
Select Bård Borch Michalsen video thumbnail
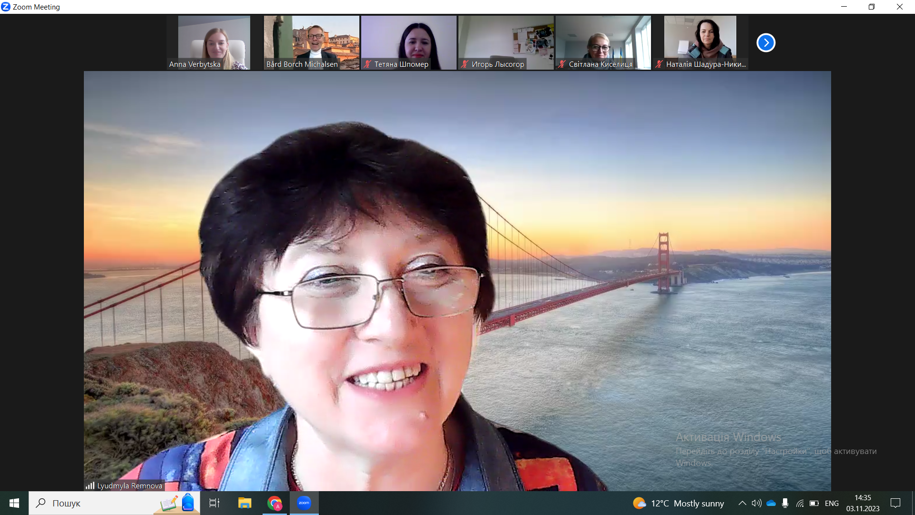311,42
